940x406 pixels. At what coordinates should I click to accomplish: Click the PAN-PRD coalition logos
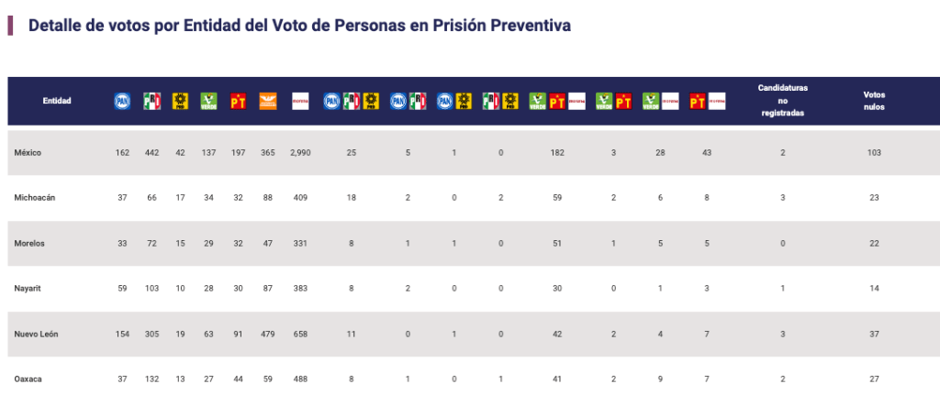click(453, 101)
